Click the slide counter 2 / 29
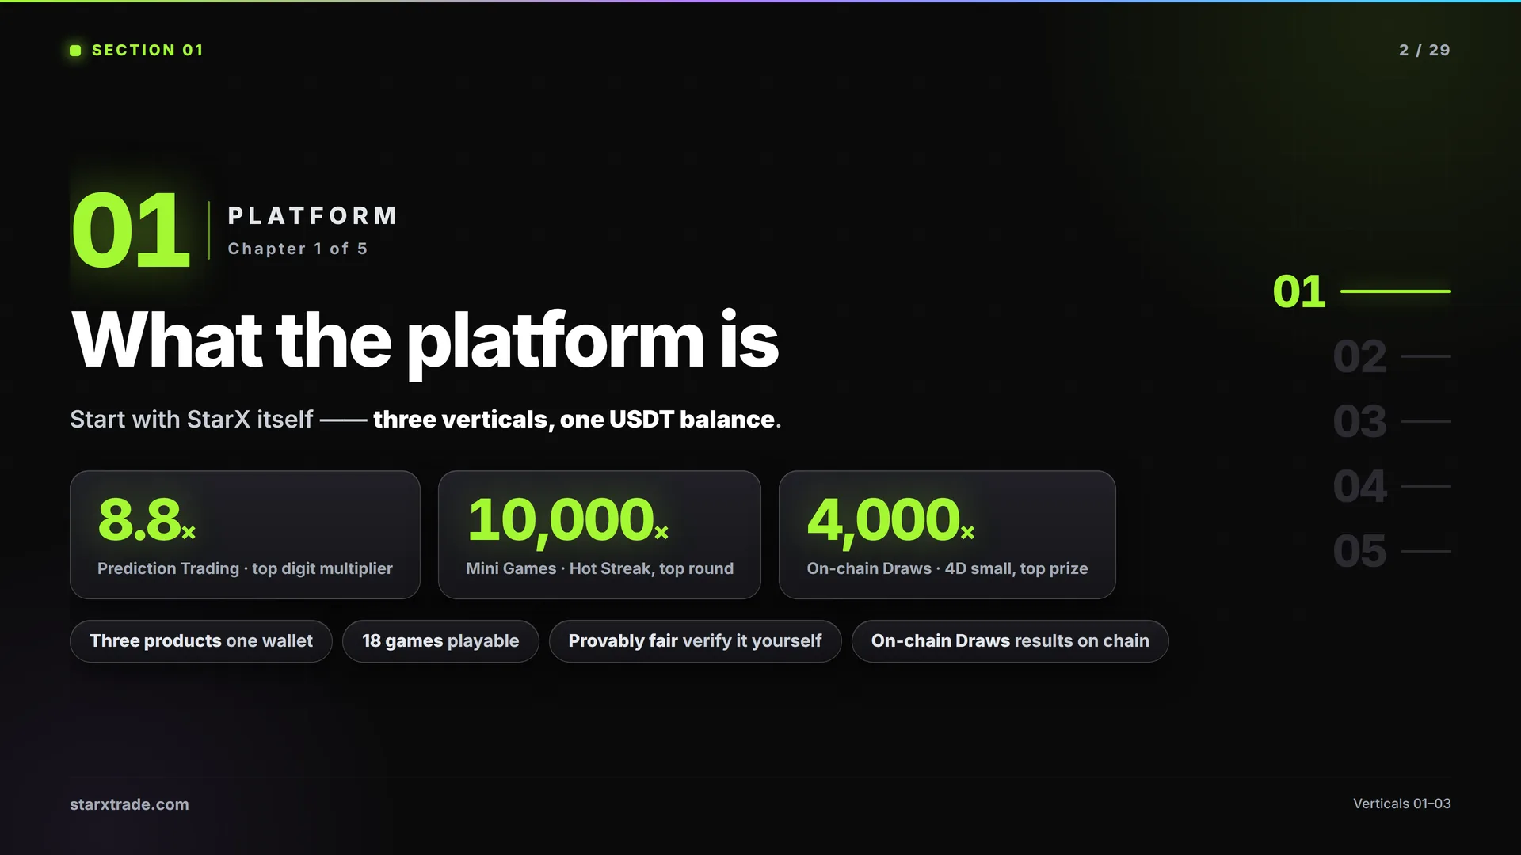 coord(1424,51)
